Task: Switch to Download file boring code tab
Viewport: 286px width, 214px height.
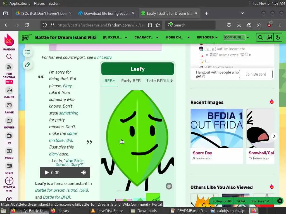Action: (x=106, y=13)
